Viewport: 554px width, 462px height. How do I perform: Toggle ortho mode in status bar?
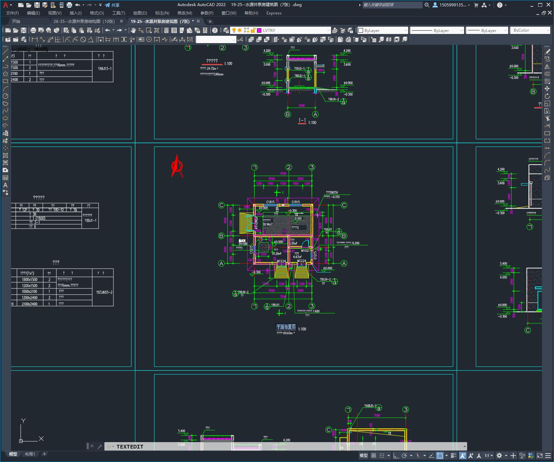(x=396, y=456)
